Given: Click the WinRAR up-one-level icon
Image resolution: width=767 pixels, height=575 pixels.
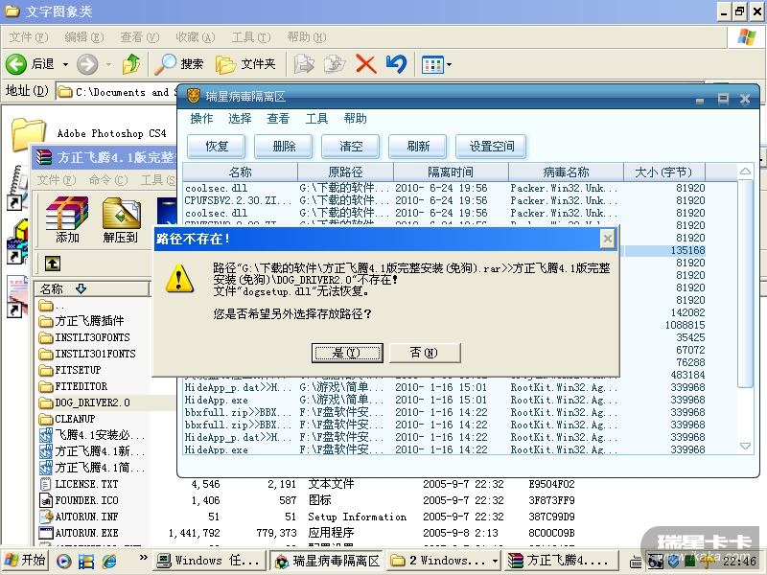Looking at the screenshot, I should (53, 264).
